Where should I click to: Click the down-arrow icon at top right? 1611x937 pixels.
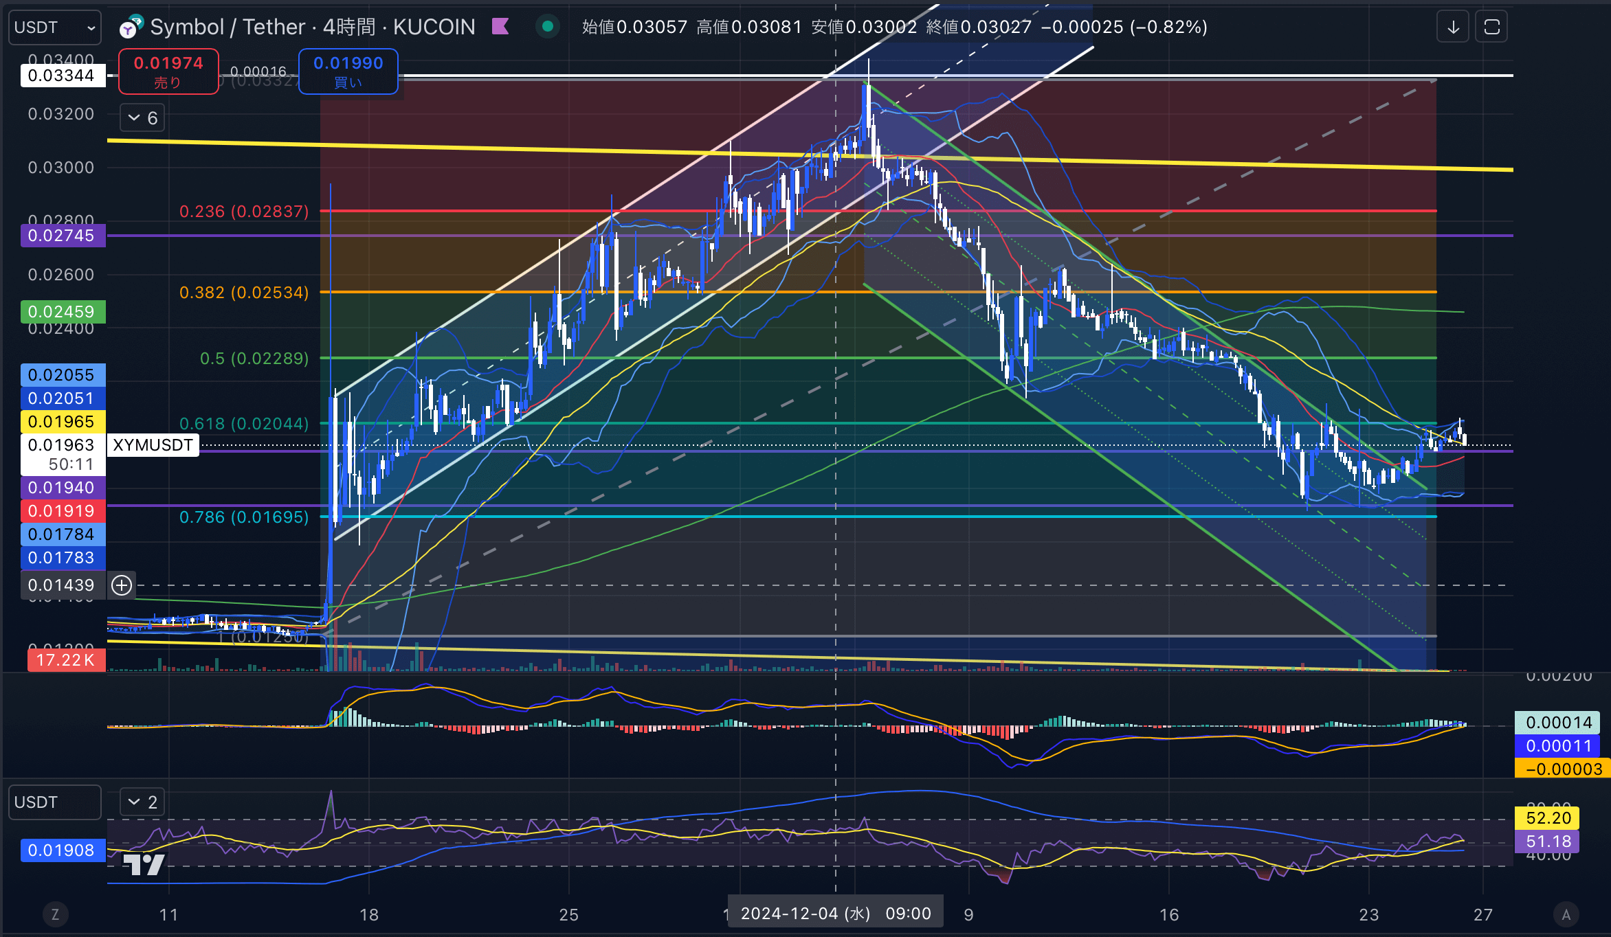click(1453, 27)
